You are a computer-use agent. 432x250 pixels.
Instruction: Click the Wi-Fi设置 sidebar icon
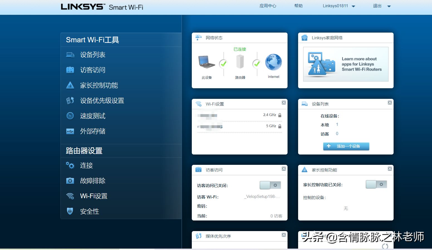point(70,196)
